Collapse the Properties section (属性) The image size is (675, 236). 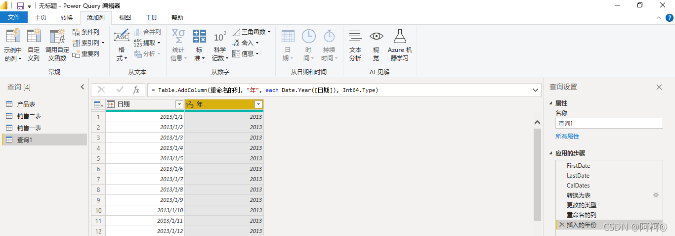(551, 103)
